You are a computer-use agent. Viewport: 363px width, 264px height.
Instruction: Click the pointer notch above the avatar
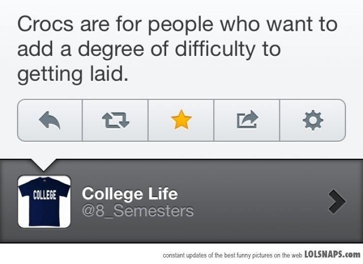pos(44,165)
